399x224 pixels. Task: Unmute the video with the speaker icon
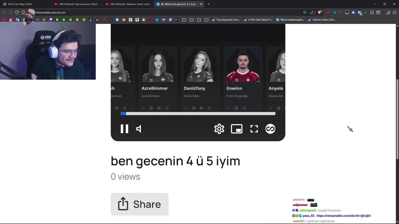click(139, 129)
